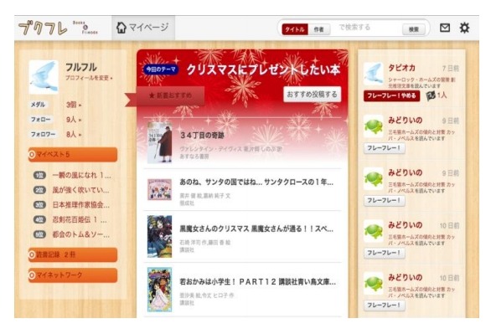Click the 今回のテーマ badge
This screenshot has height=334, width=491.
161,69
